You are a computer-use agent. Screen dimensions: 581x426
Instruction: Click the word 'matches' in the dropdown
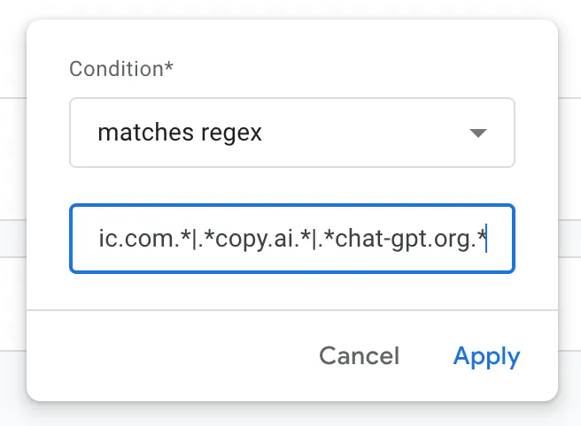click(145, 133)
